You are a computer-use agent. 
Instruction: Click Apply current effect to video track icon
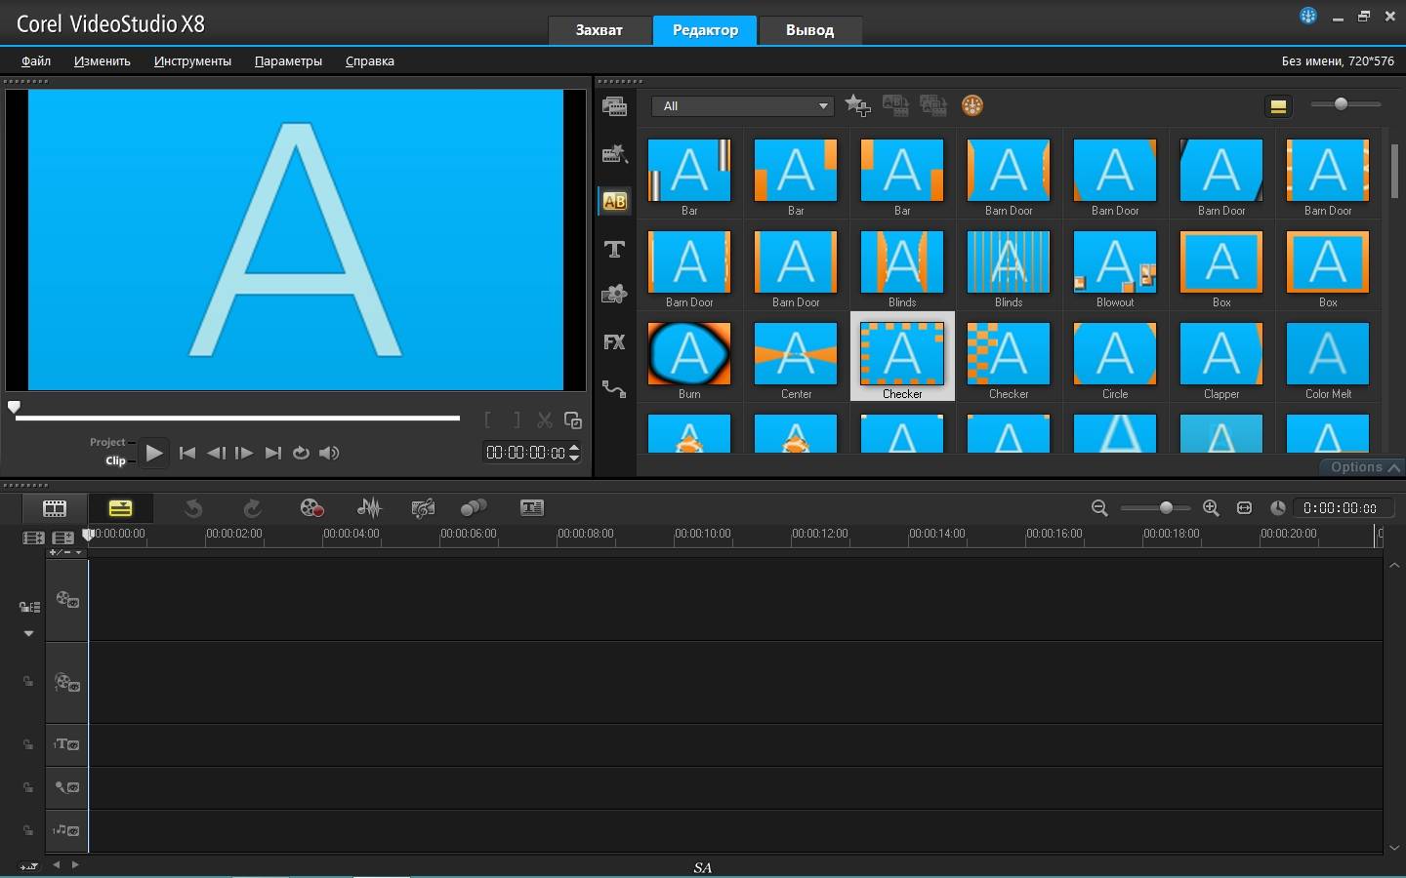click(x=895, y=105)
